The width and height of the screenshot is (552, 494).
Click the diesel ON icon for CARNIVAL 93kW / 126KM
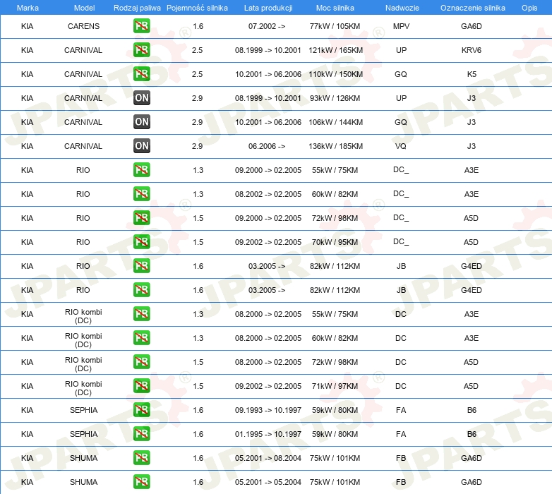141,98
